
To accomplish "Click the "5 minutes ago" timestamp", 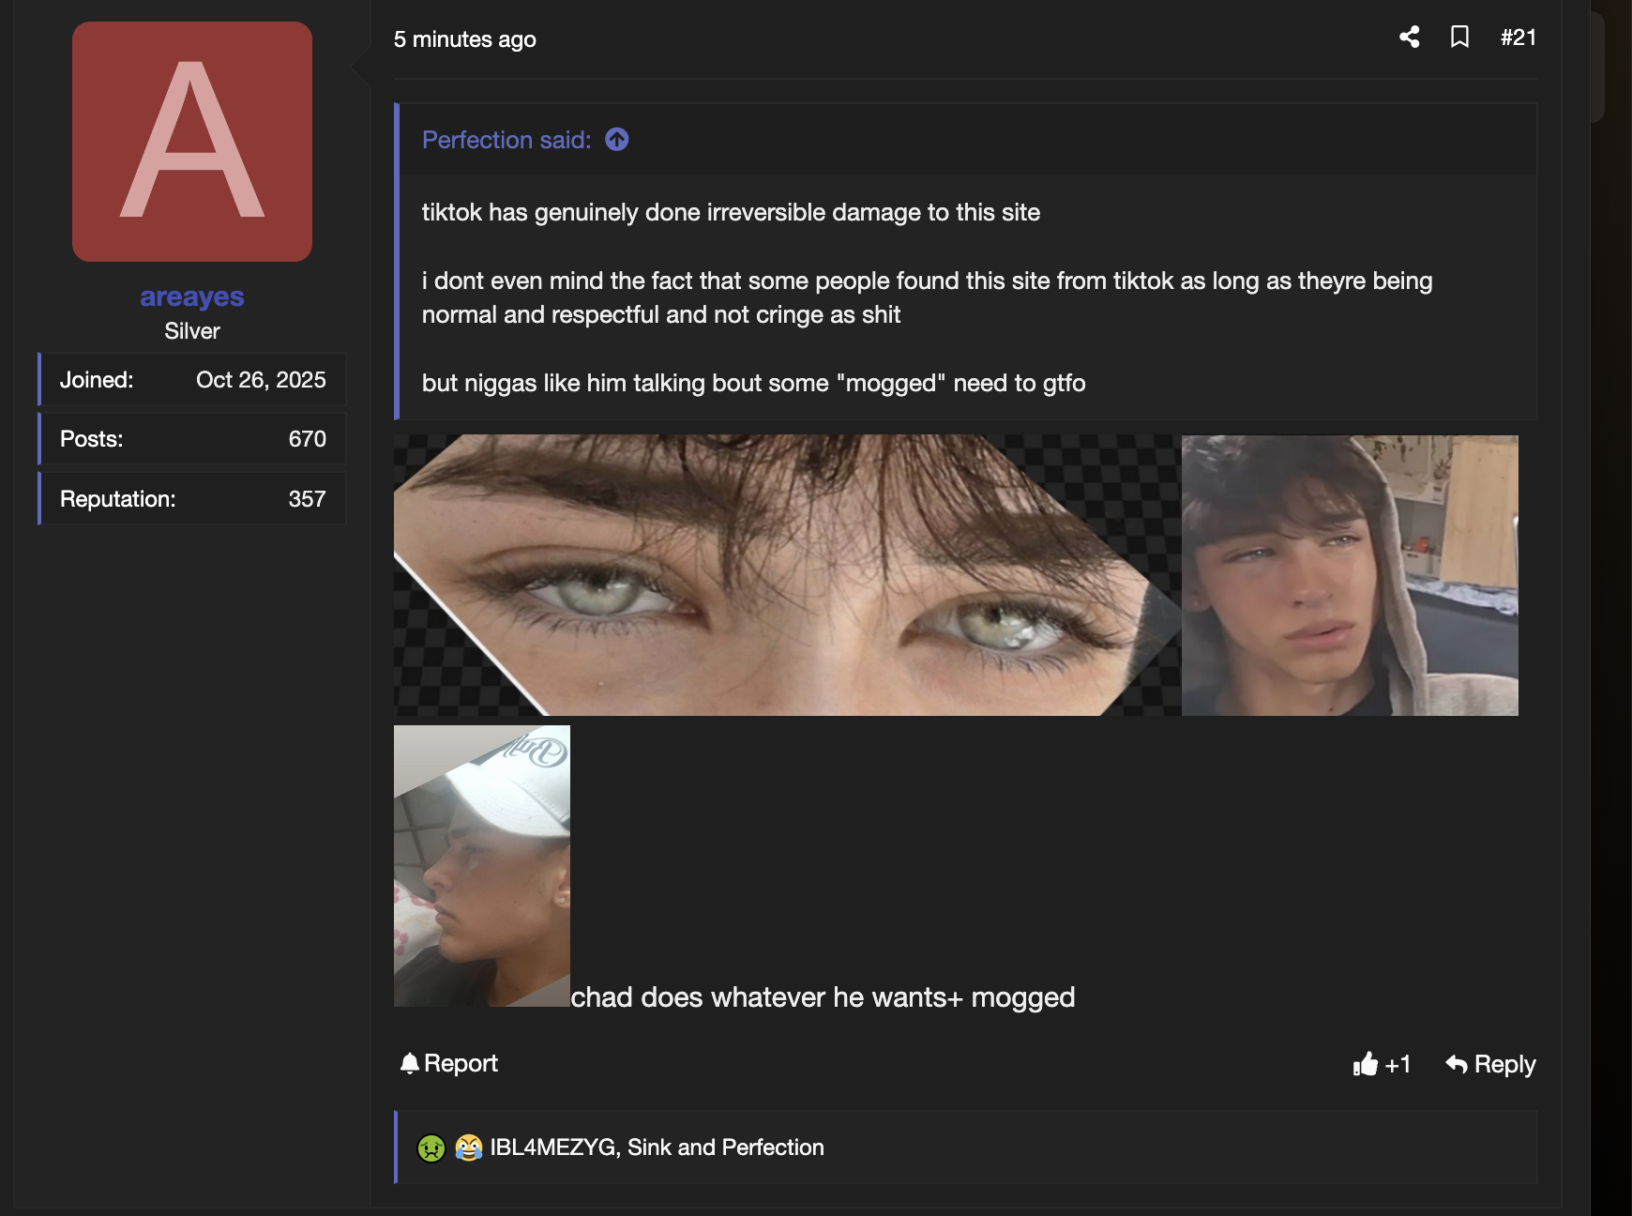I will pyautogui.click(x=464, y=39).
